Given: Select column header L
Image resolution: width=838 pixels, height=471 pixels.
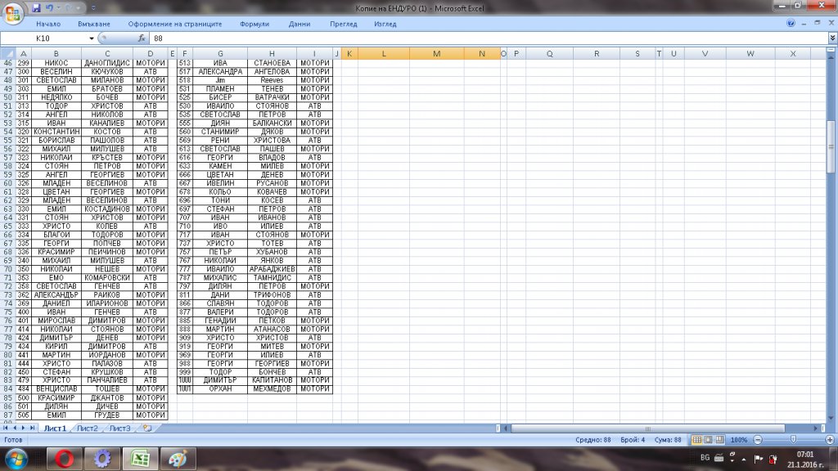Looking at the screenshot, I should [383, 53].
